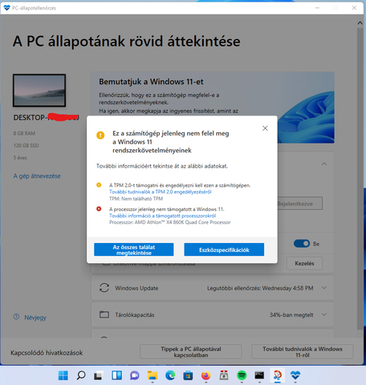The height and width of the screenshot is (385, 366).
Task: Click "A gép átnevezése" rename link
Action: coord(37,176)
